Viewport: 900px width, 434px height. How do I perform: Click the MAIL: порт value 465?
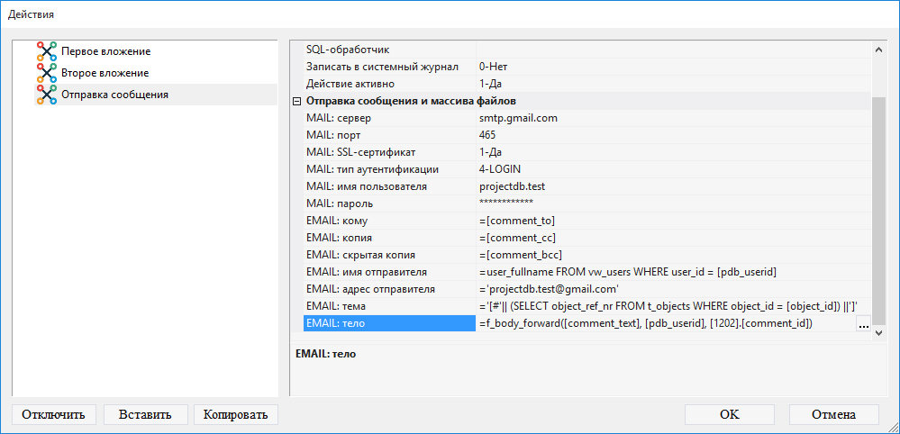pos(487,135)
